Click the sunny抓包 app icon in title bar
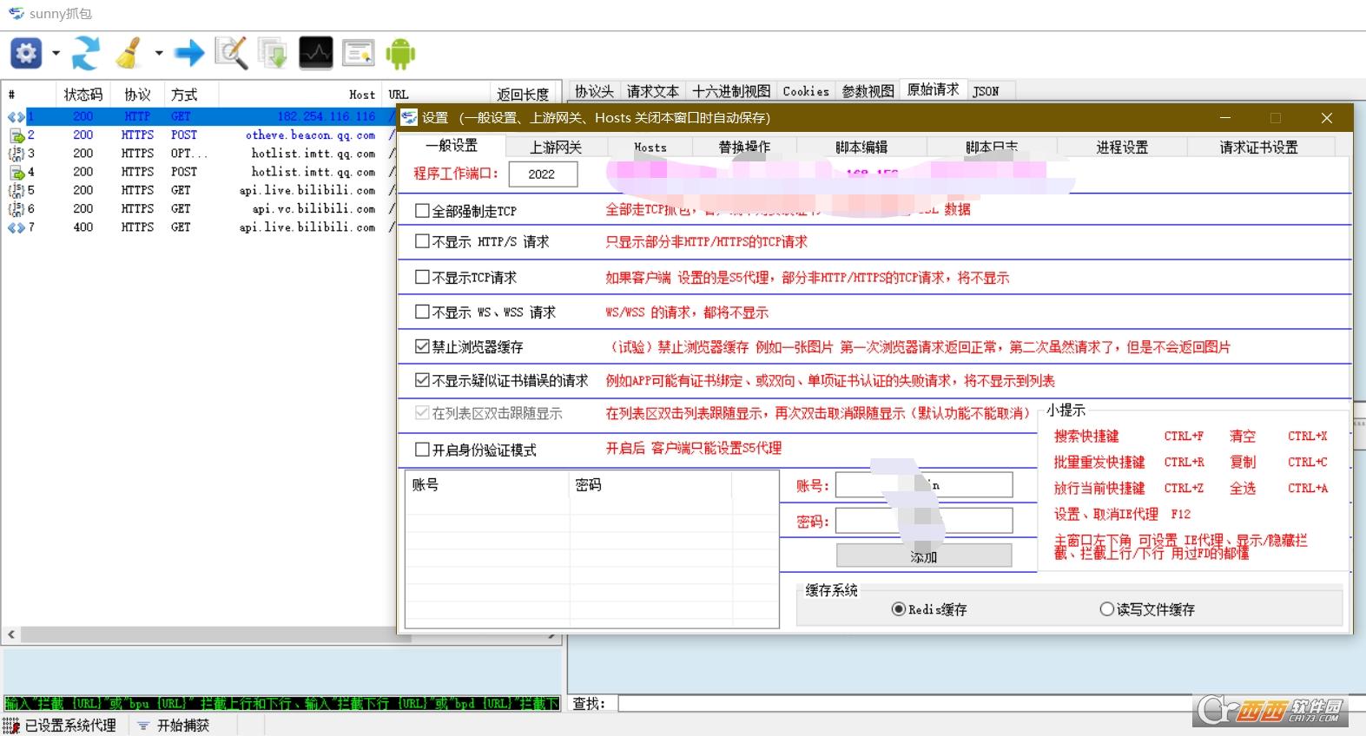Image resolution: width=1366 pixels, height=736 pixels. pos(16,13)
